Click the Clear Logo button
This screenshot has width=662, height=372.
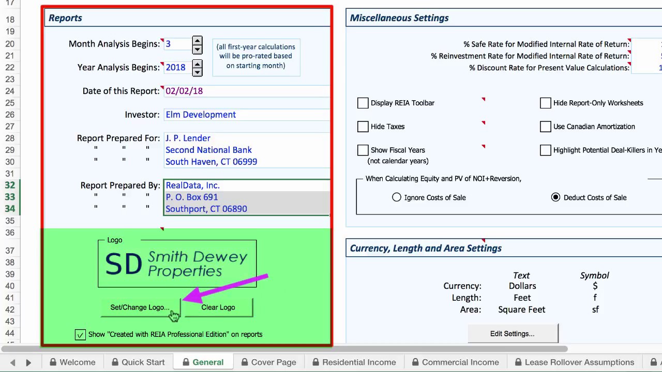[218, 307]
